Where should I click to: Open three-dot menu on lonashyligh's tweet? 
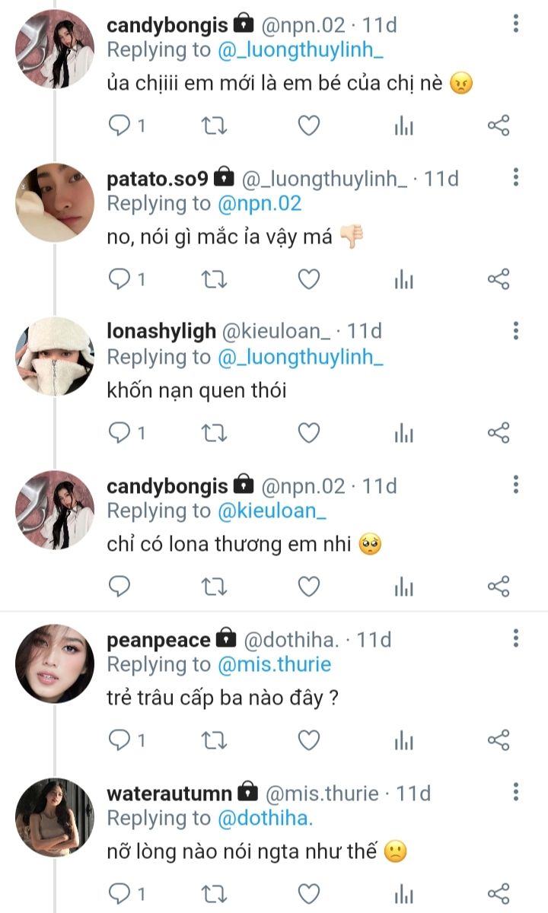tap(516, 331)
